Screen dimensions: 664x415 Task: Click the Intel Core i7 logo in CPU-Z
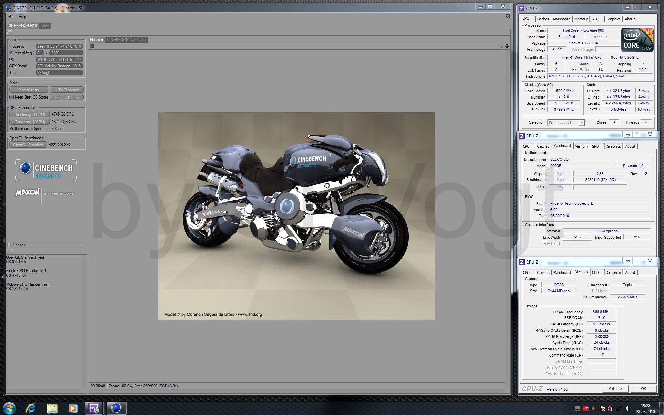click(x=637, y=40)
